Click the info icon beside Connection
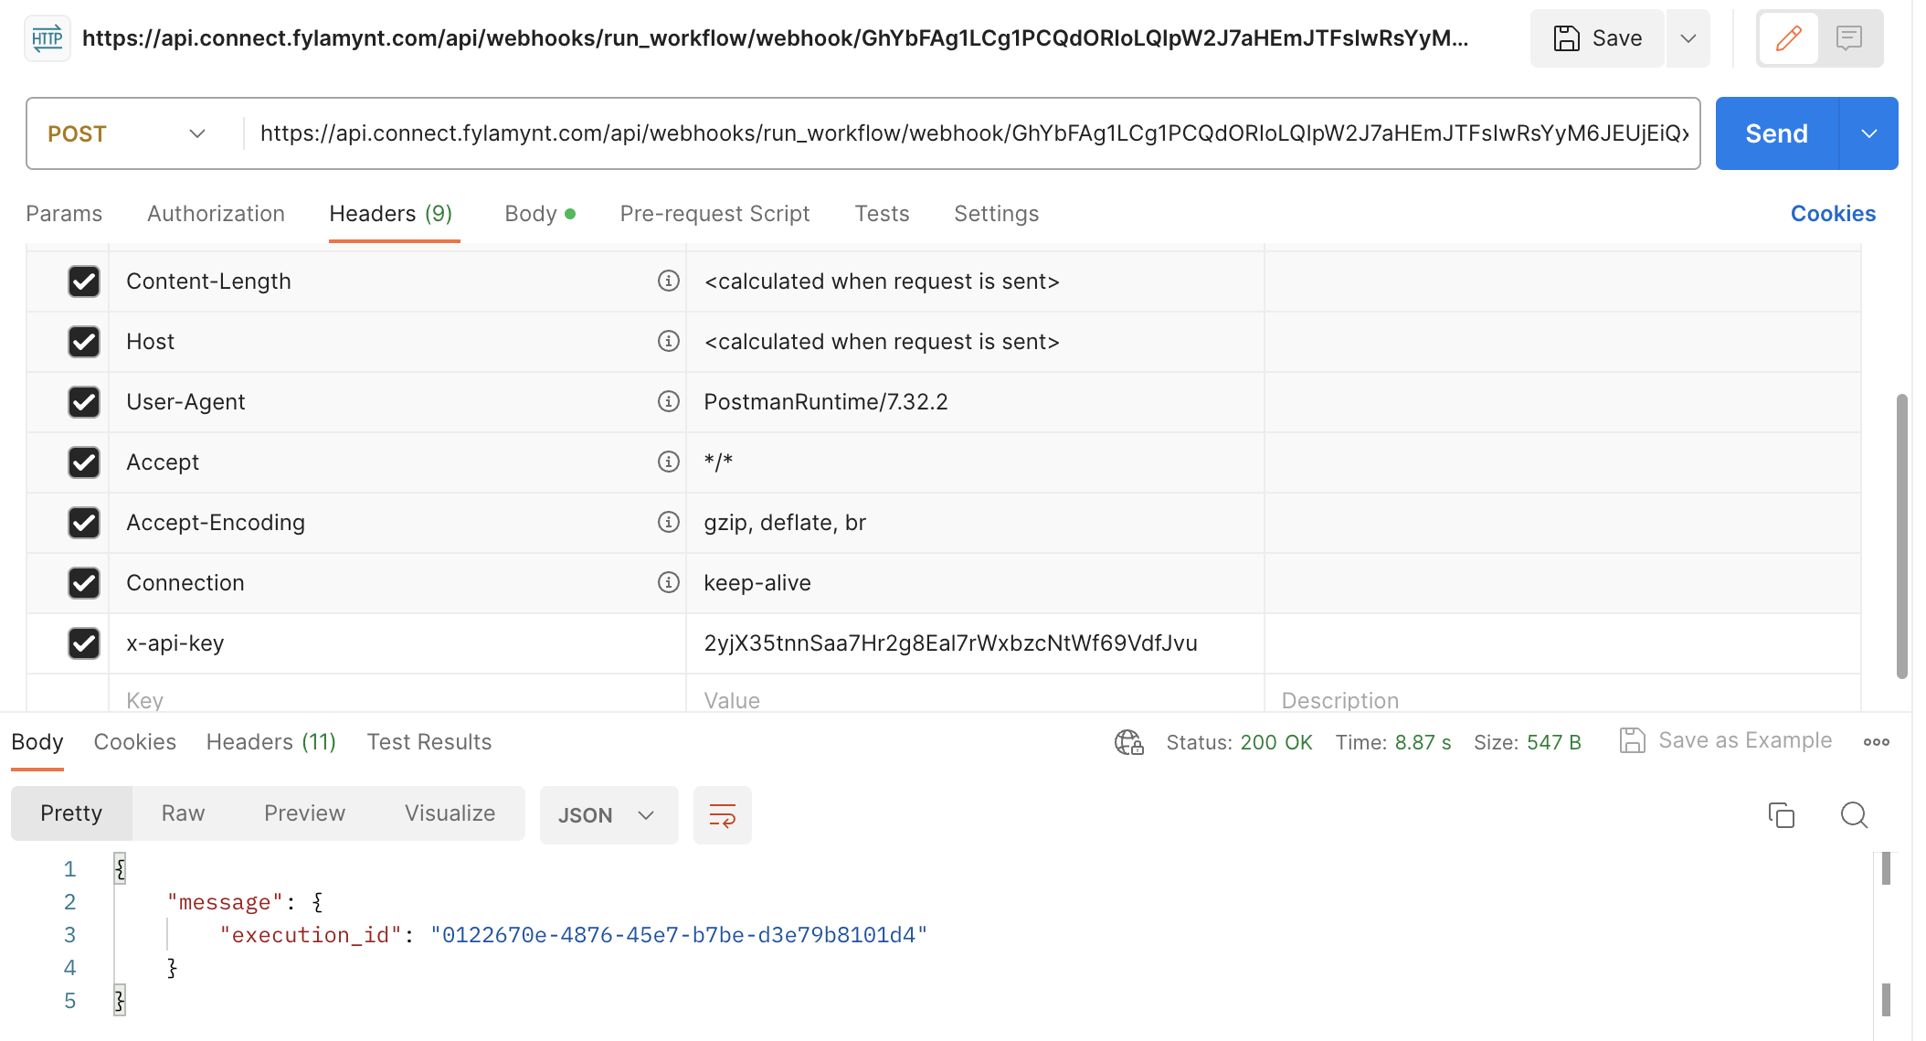 tap(669, 583)
